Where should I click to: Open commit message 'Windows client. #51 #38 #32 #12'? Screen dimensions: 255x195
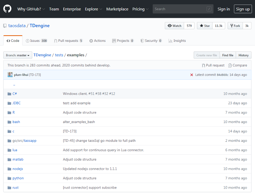click(89, 94)
